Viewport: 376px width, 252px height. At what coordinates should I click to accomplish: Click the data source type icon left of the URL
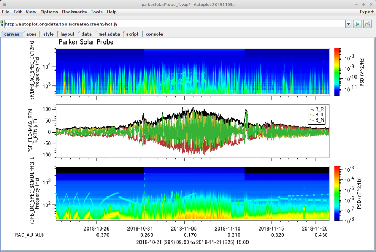click(2, 24)
